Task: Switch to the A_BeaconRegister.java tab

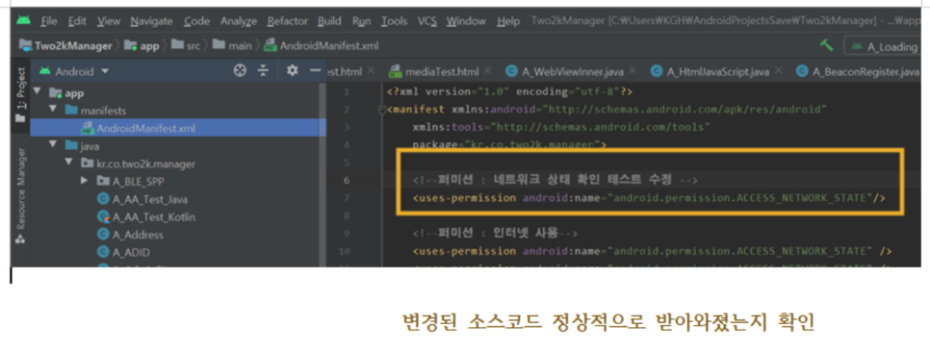Action: point(858,72)
